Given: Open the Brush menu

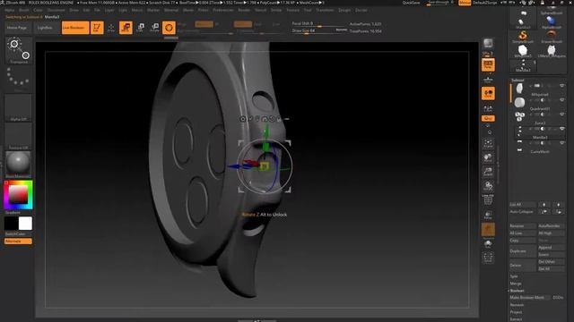Looking at the screenshot, I should coord(24,10).
